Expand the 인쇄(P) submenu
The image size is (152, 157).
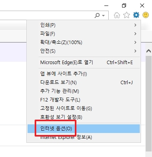[84, 25]
